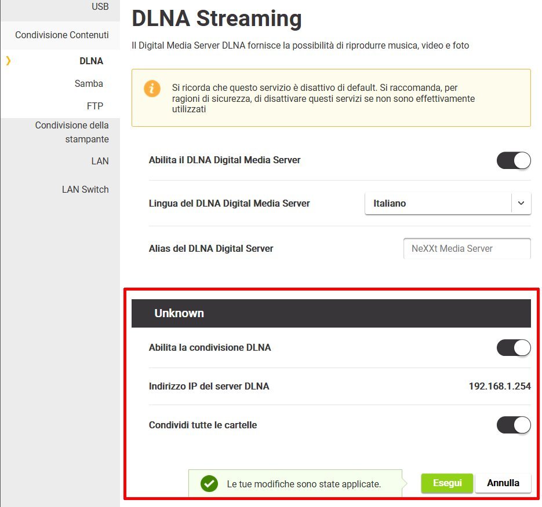542x507 pixels.
Task: Click the 'Si ricorda che questo servizio' warning text
Action: 323,98
